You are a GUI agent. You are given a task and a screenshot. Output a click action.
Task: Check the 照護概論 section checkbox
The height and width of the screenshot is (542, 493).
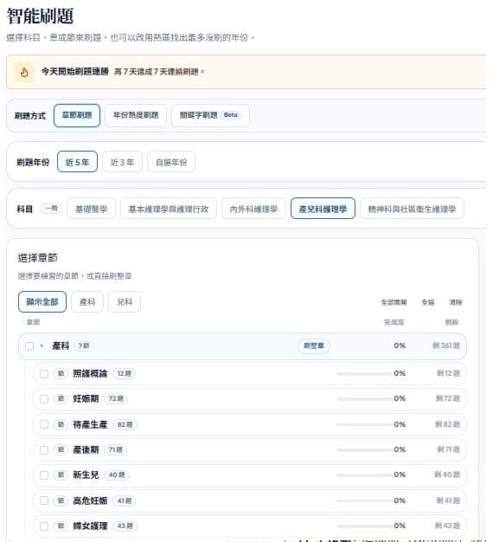pos(44,374)
